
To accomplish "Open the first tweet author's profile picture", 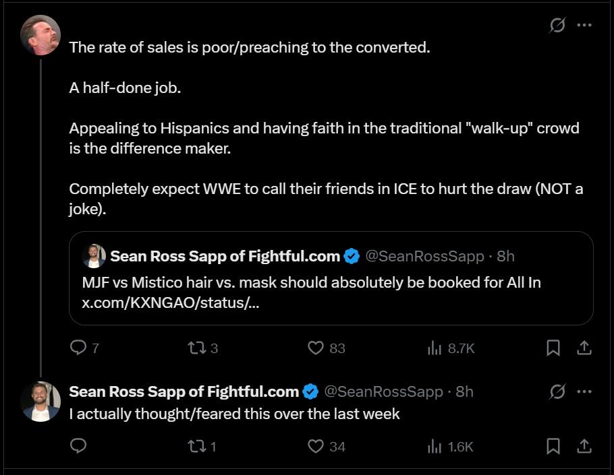I will click(x=40, y=35).
